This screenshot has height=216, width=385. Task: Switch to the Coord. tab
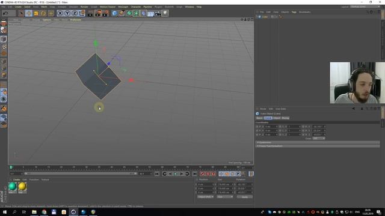point(268,118)
